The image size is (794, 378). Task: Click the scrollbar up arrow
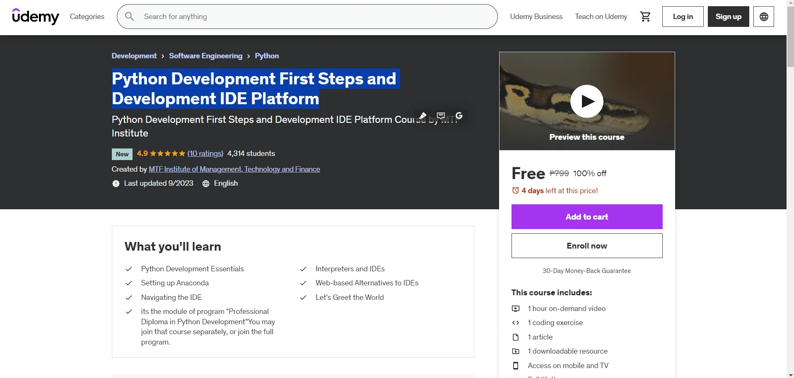tap(790, 3)
